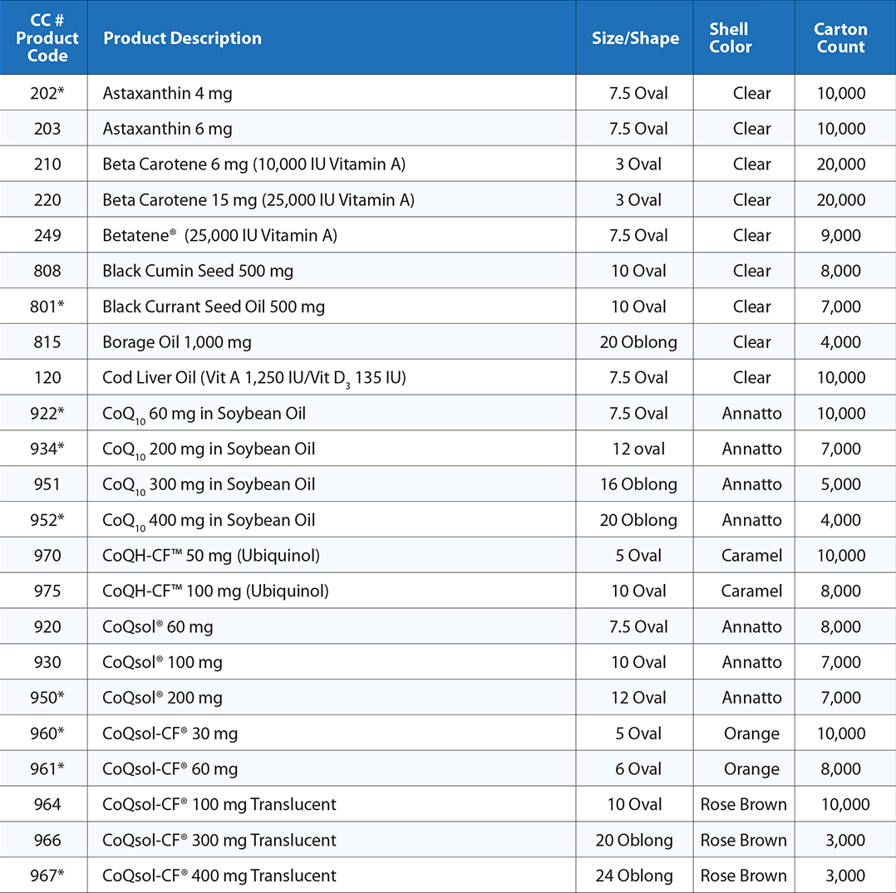Click Beta Carotene 6 mg product description
The image size is (896, 893).
point(254,164)
